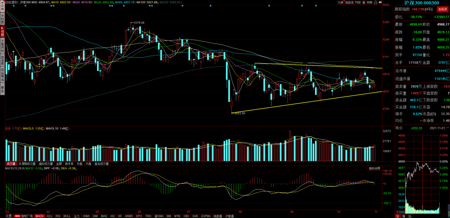The image size is (450, 218).
Task: Click the collapse-panel arrow icon in the top toolbar
Action: [380, 2]
